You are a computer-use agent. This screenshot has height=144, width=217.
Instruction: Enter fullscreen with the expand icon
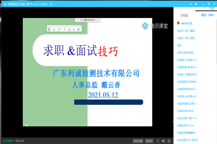point(169,141)
